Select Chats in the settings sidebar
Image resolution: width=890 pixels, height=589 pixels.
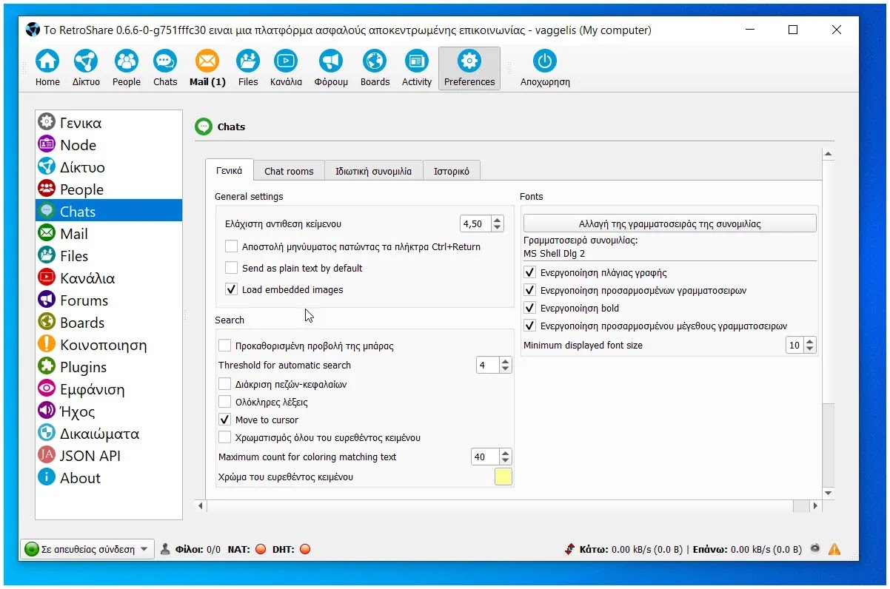[x=109, y=212]
